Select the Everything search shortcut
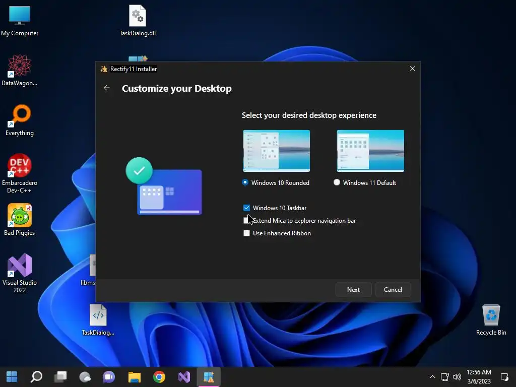The height and width of the screenshot is (387, 516). click(20, 120)
